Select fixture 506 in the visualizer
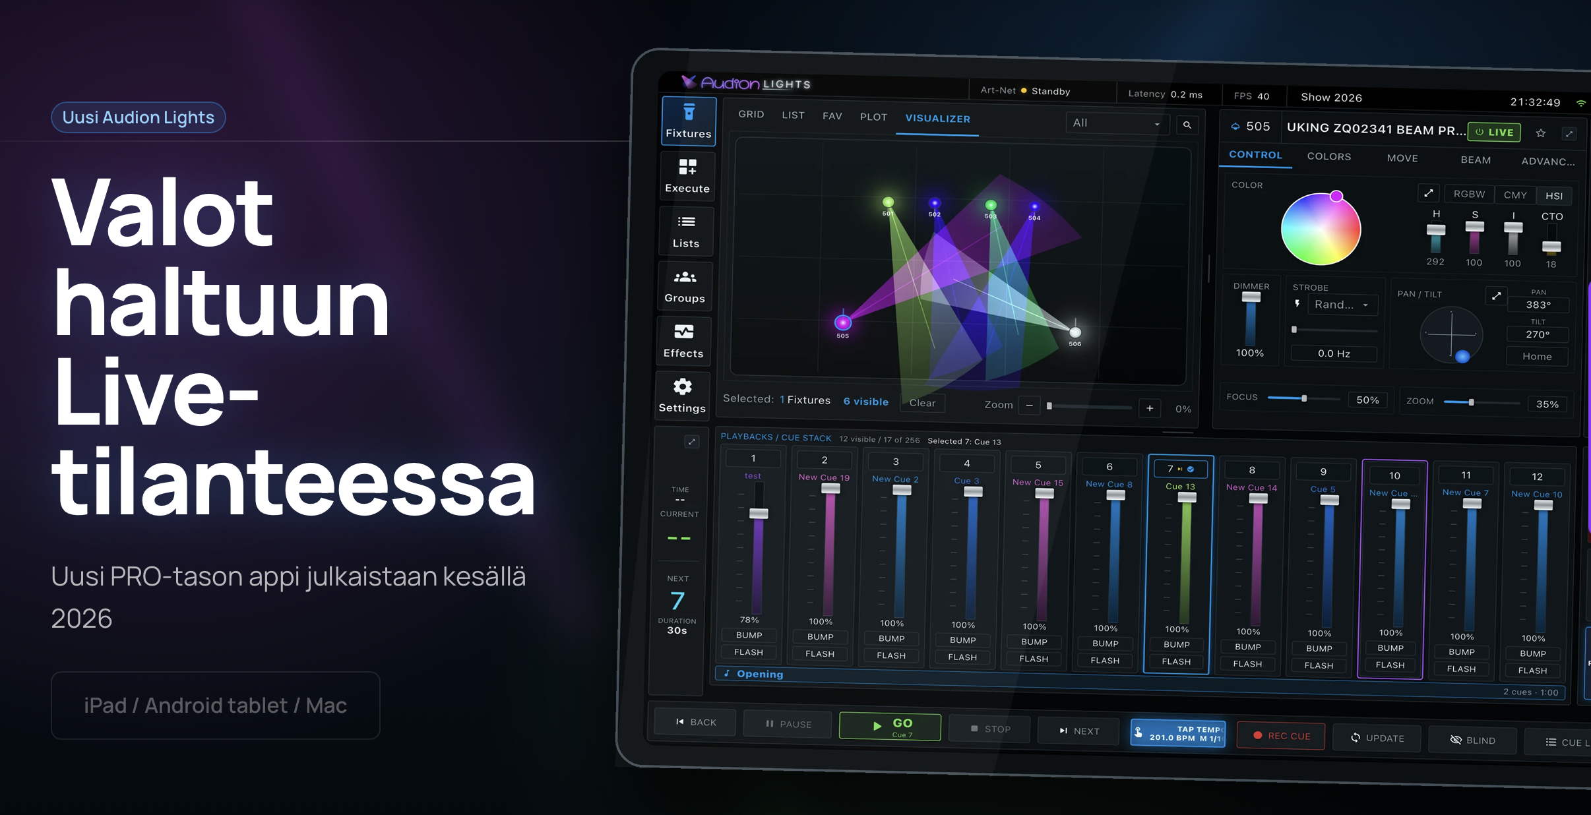This screenshot has height=815, width=1591. 1075,332
